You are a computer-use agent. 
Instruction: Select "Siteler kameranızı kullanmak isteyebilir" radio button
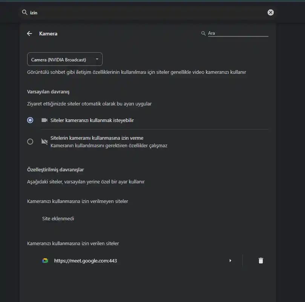click(30, 120)
